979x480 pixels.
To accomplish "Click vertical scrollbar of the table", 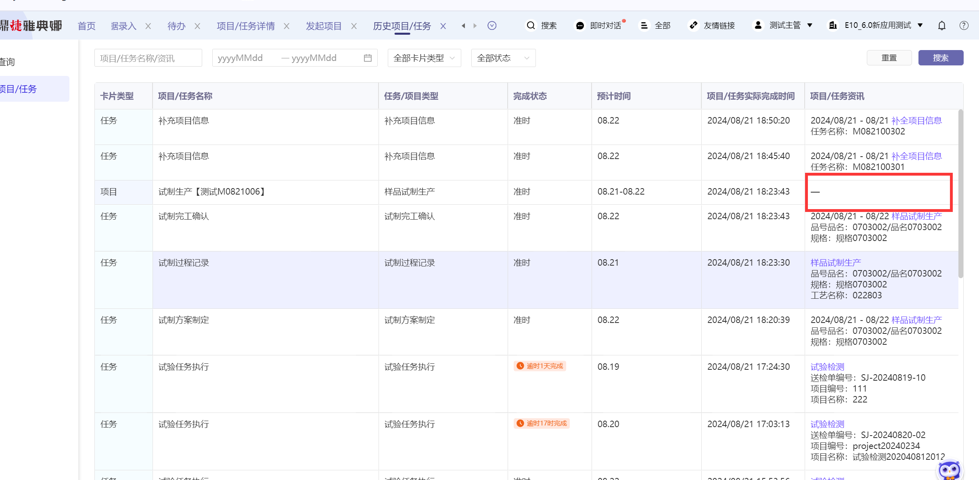I will [960, 194].
